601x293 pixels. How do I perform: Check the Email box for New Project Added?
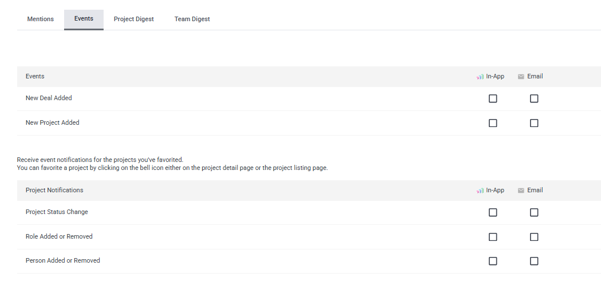pos(534,123)
